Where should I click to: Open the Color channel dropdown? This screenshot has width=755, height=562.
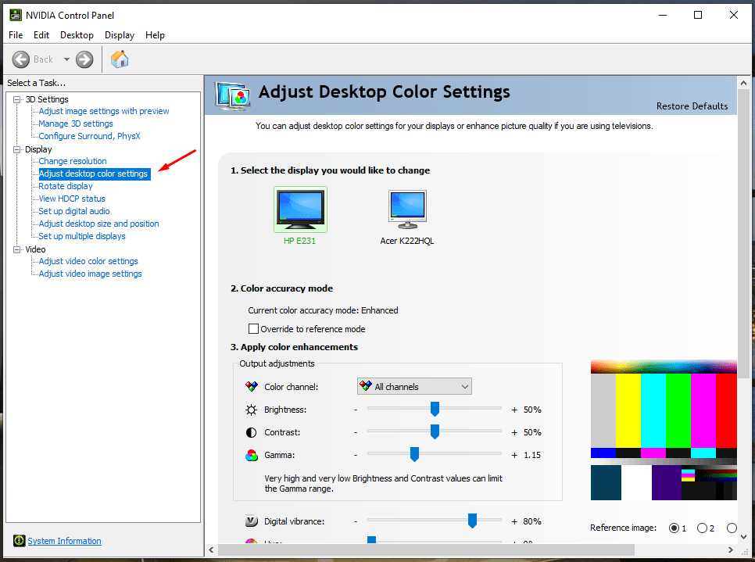tap(414, 387)
